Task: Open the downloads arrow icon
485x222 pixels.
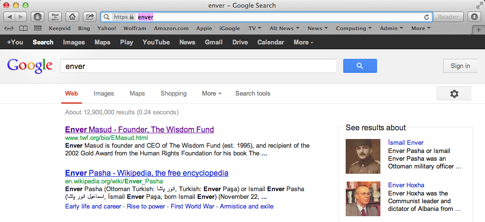Action: click(x=474, y=17)
